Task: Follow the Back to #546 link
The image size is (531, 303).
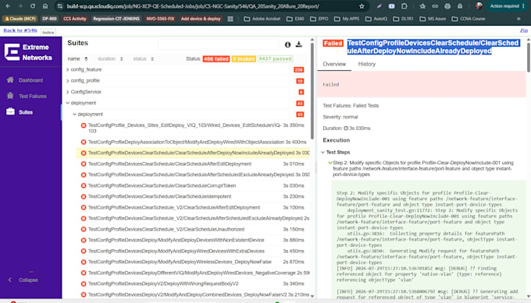Action: coord(20,30)
